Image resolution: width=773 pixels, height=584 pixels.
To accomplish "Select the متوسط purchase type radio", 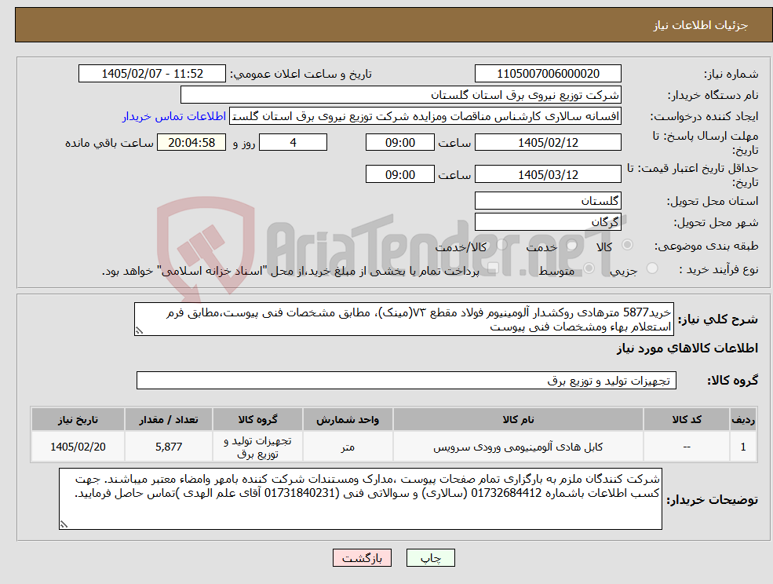I will click(x=589, y=268).
